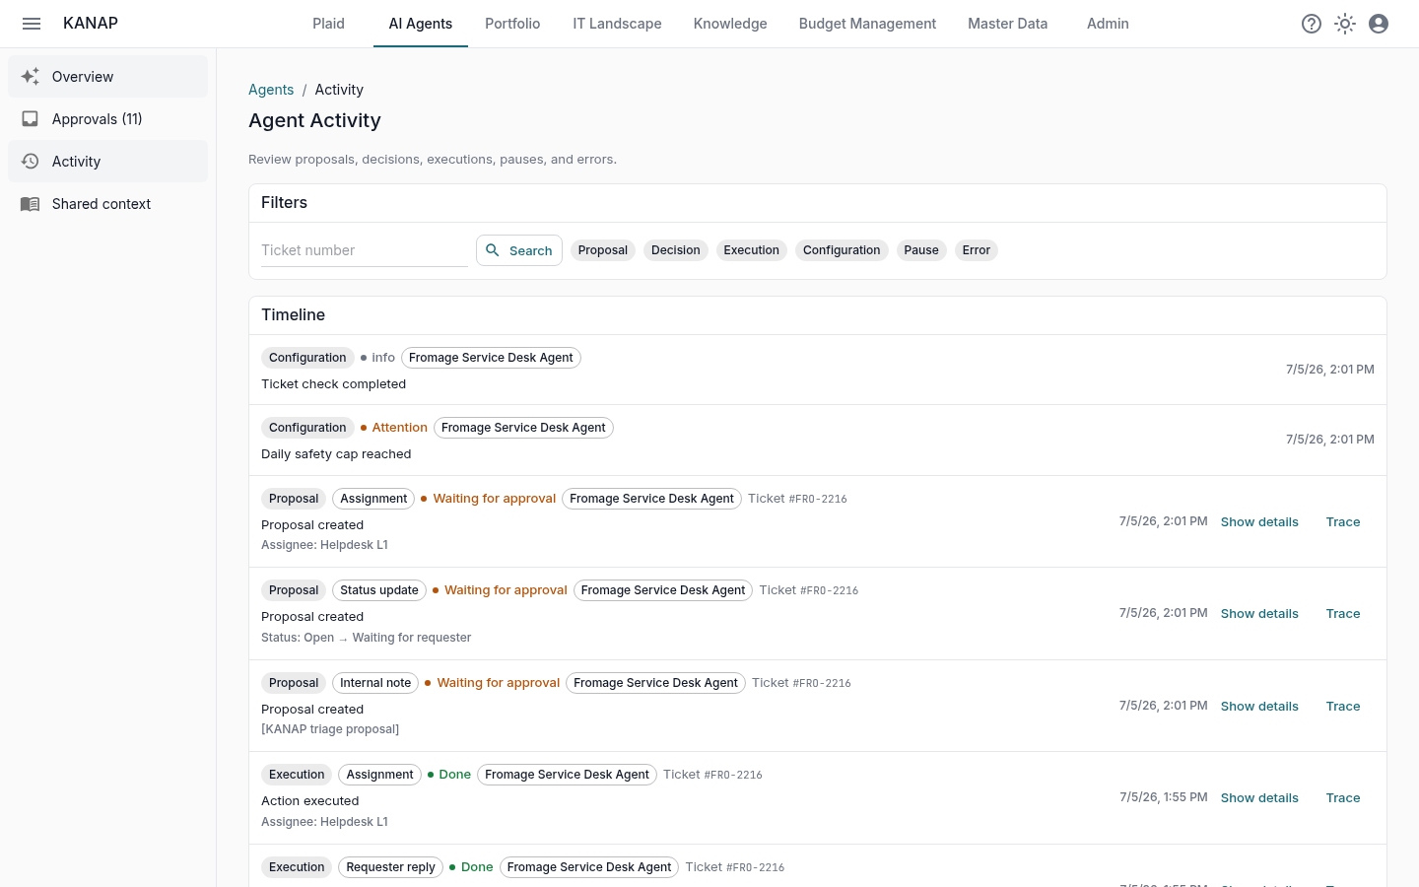Click the Attention status label
The height and width of the screenshot is (887, 1419).
point(394,428)
